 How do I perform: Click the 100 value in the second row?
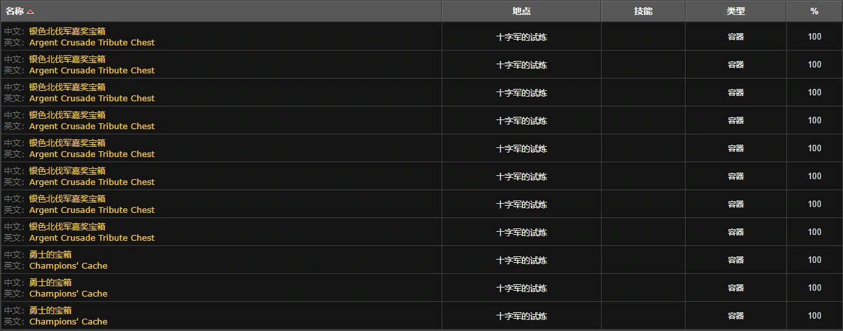coord(814,64)
